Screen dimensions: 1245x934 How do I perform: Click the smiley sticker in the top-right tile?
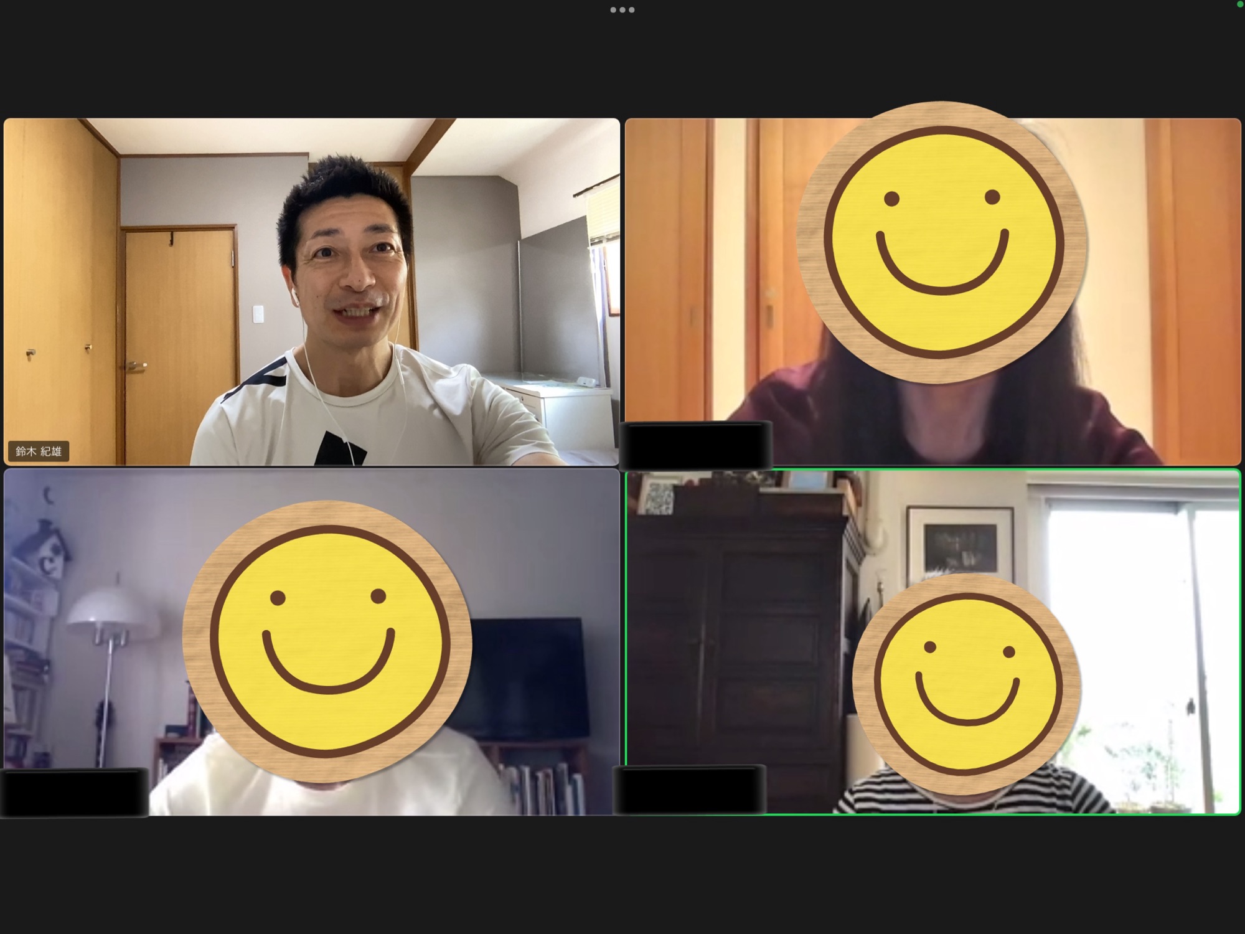click(942, 243)
